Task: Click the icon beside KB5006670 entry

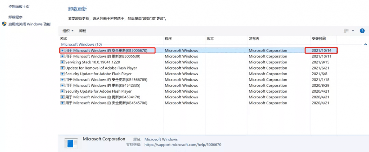Action: coord(62,50)
